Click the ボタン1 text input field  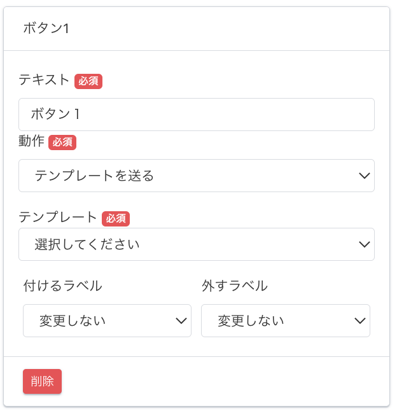coord(196,115)
